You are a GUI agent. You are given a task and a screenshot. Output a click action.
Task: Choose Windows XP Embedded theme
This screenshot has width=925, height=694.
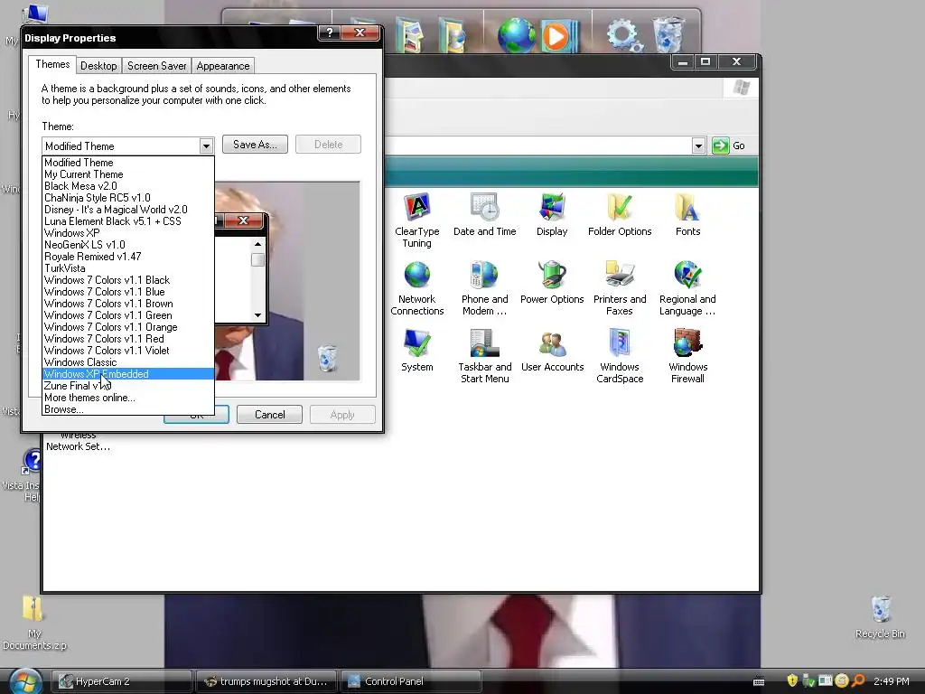click(x=128, y=374)
